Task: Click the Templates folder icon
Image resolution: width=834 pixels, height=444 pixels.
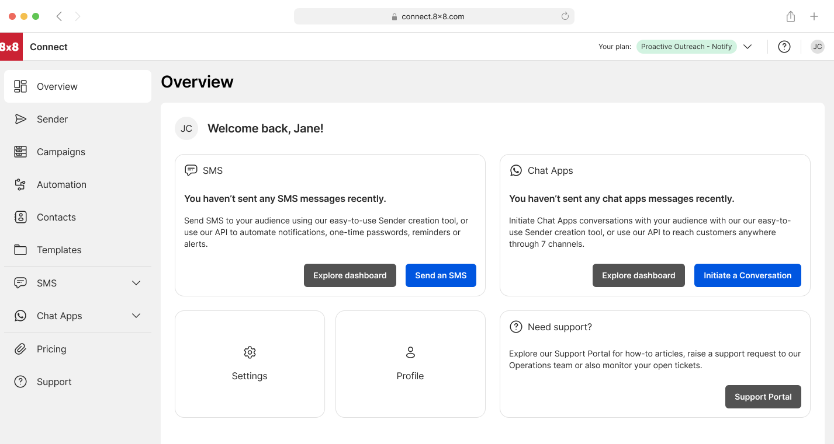Action: click(20, 250)
